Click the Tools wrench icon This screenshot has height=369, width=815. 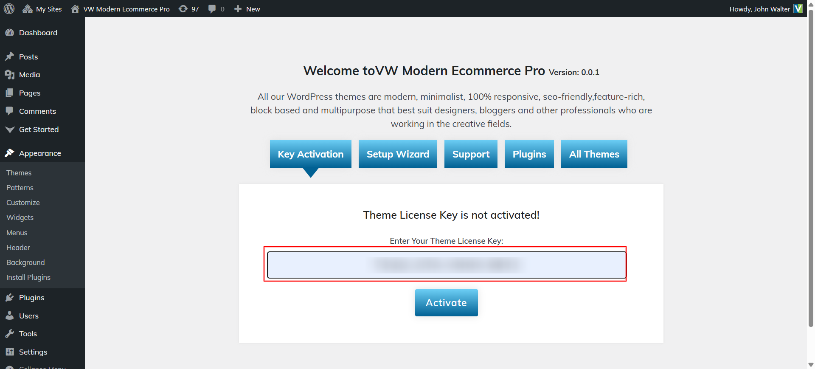coord(10,334)
